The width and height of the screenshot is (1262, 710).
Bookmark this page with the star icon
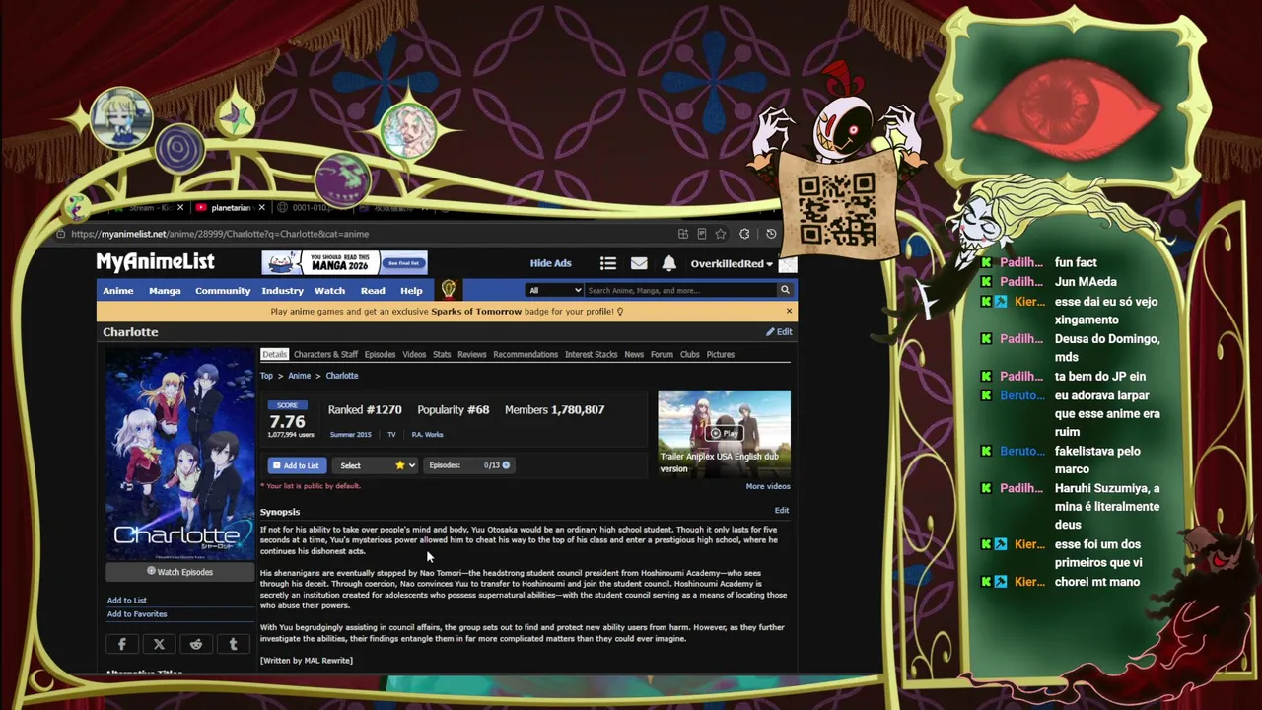(x=721, y=234)
